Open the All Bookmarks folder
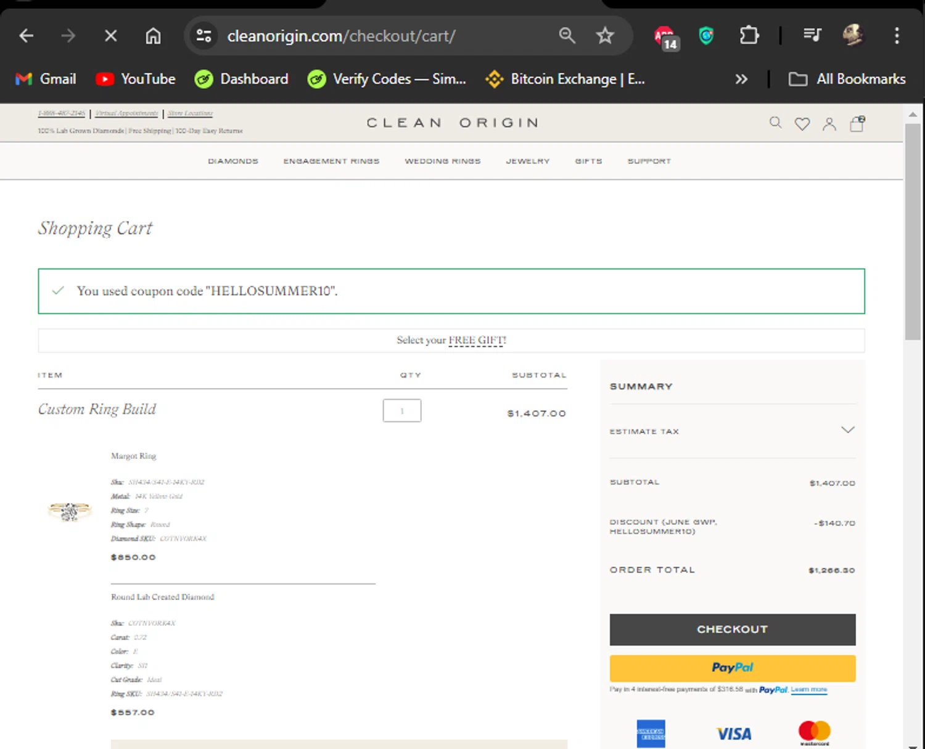925x749 pixels. [847, 79]
